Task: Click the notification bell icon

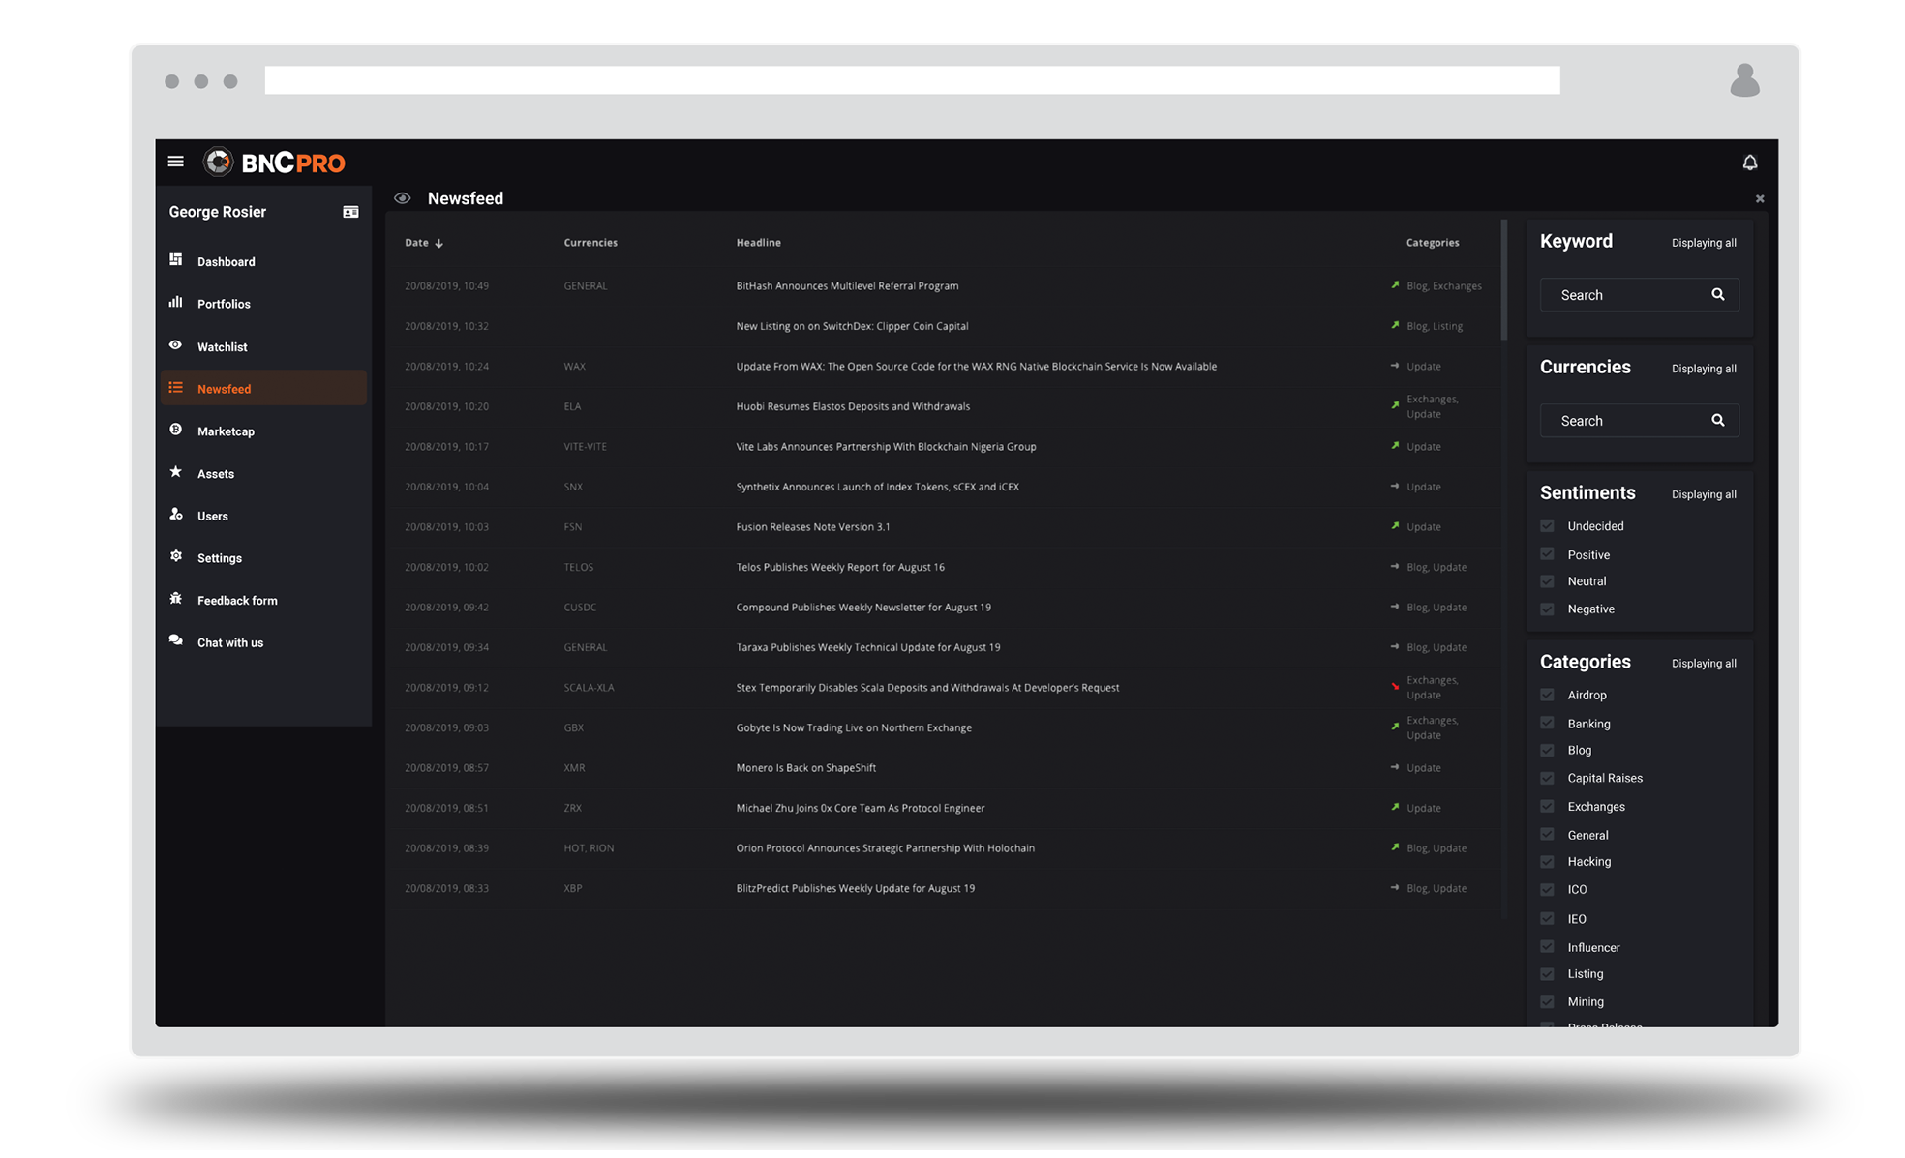Action: 1749,163
